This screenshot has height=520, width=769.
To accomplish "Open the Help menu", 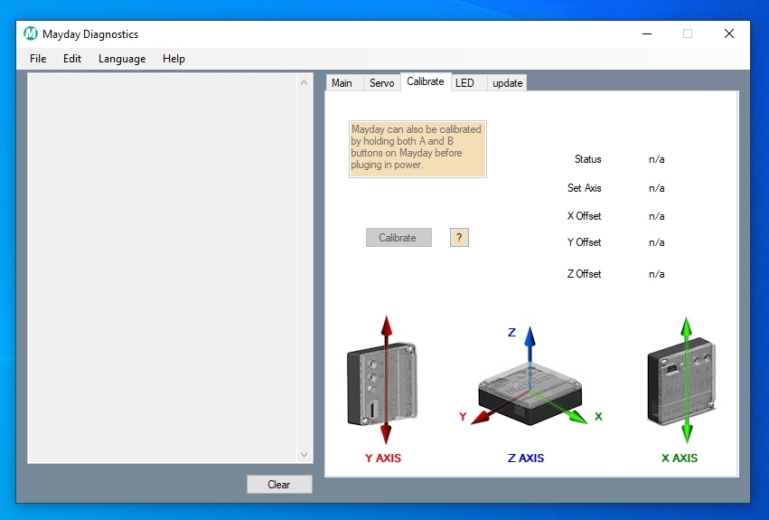I will coord(173,59).
